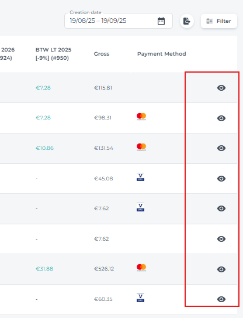Click V Pay icon in €60.35 row
This screenshot has width=243, height=318.
pyautogui.click(x=140, y=298)
